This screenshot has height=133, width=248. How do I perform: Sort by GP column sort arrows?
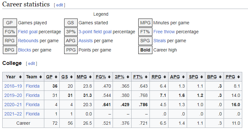(x=55, y=77)
